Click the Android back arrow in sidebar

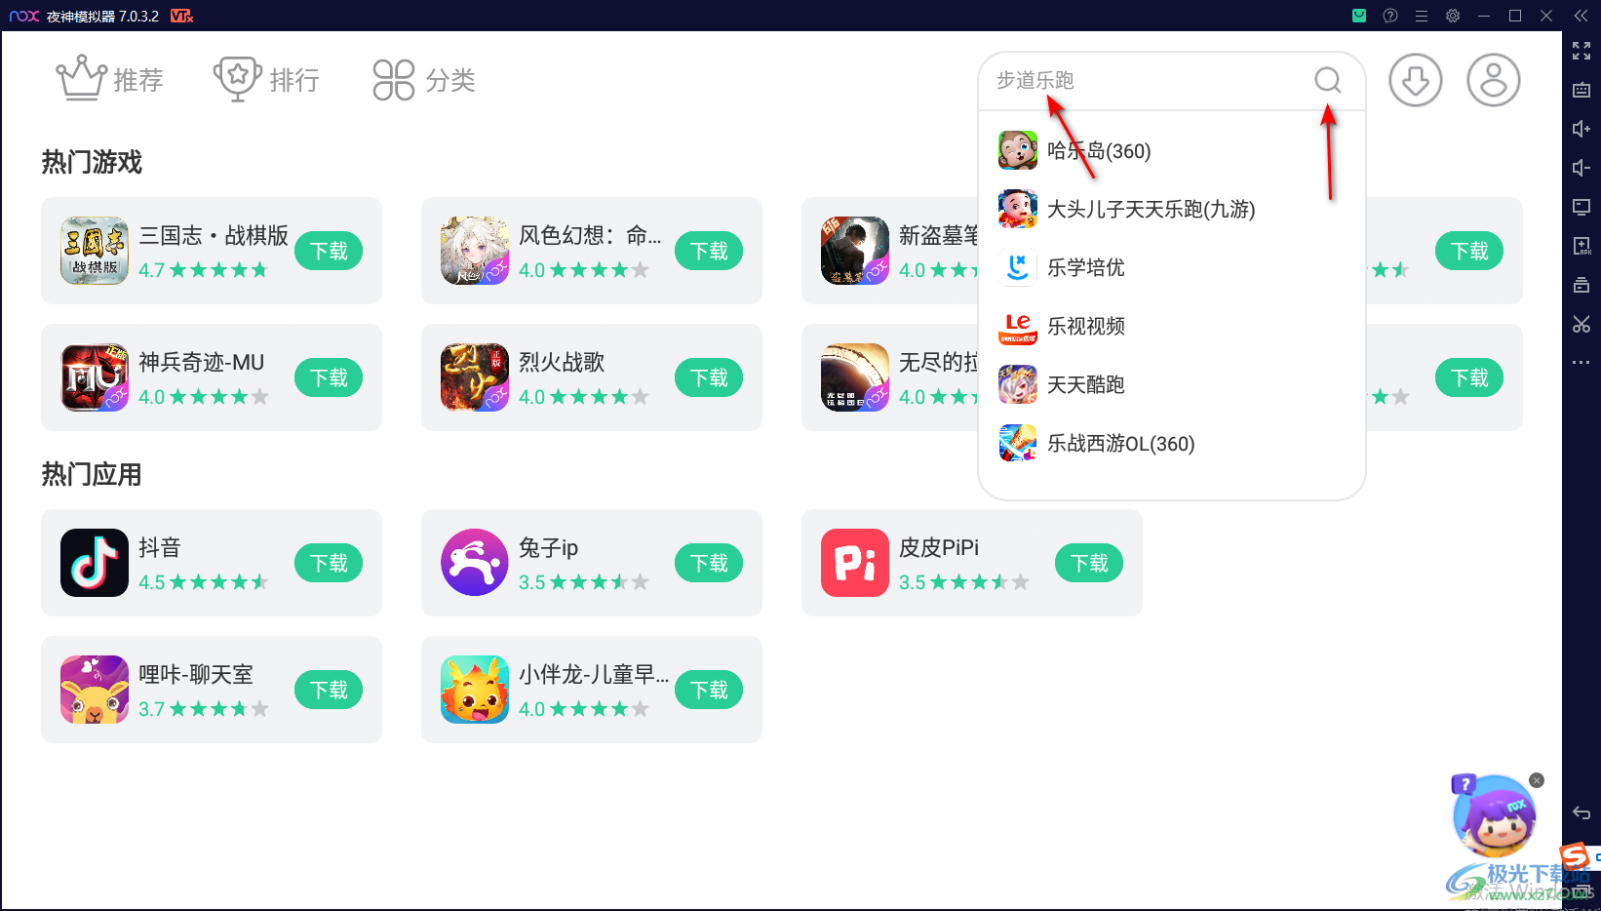pos(1581,812)
